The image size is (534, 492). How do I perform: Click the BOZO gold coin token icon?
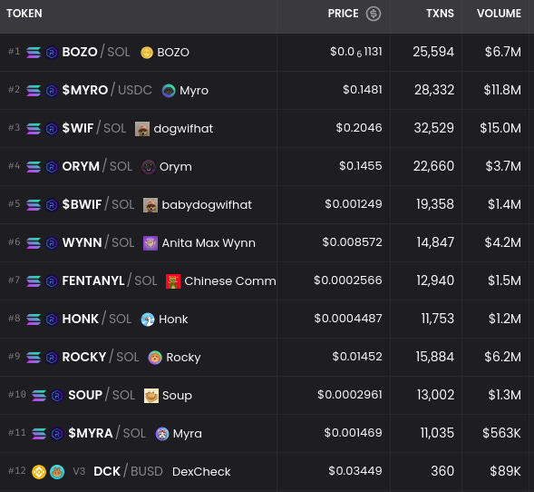pyautogui.click(x=147, y=53)
